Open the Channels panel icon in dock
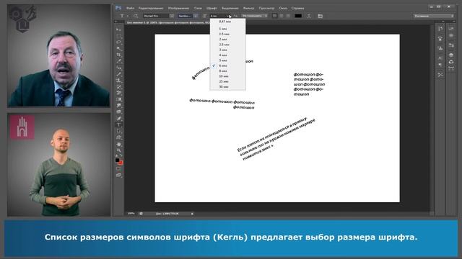 (451, 62)
